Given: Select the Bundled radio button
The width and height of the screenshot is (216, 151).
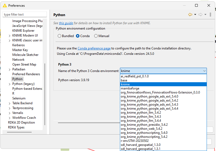Looking at the screenshot, I should (x=59, y=36).
